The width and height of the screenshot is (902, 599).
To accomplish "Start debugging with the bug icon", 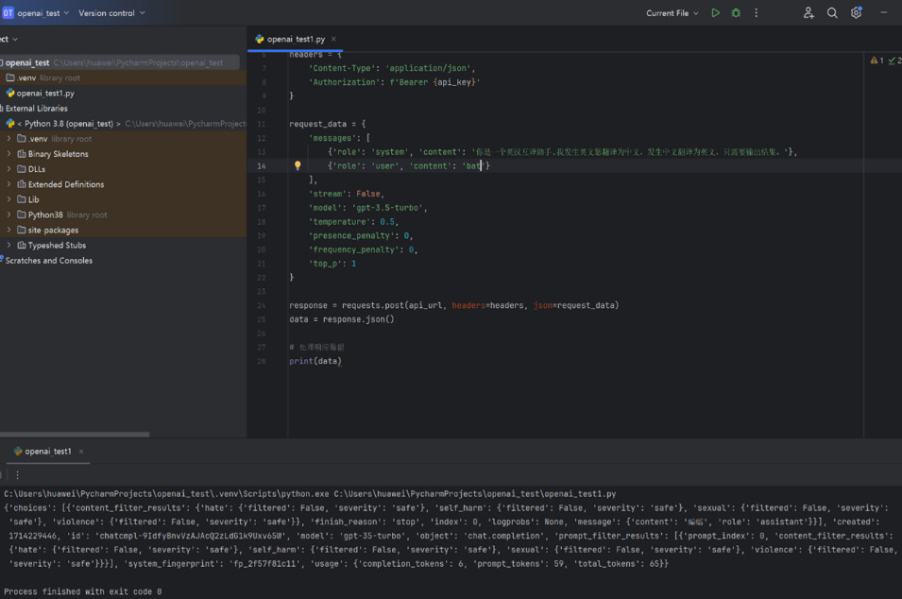I will (x=736, y=12).
